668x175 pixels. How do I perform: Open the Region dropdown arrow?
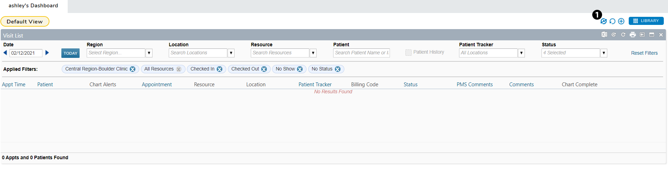click(149, 53)
